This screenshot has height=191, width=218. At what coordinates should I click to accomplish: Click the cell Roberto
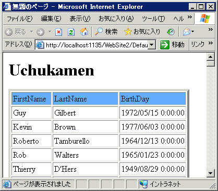pyautogui.click(x=31, y=141)
